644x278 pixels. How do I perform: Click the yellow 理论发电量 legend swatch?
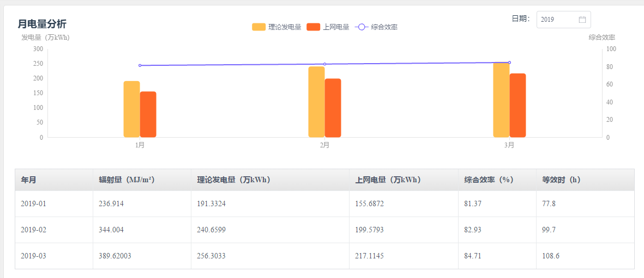coord(258,27)
